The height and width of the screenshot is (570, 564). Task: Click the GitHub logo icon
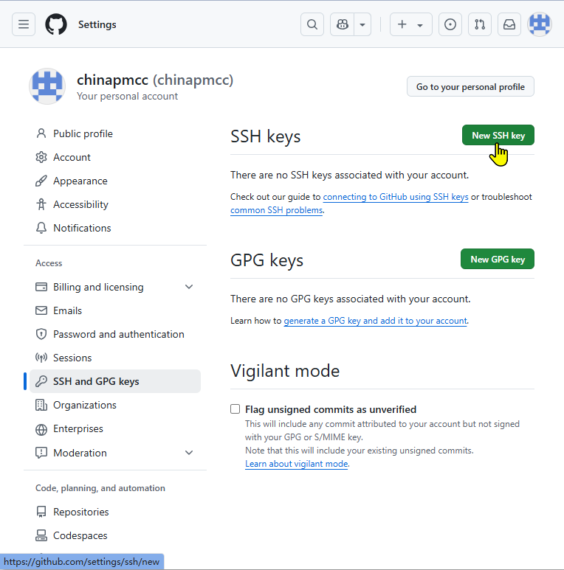(x=56, y=24)
